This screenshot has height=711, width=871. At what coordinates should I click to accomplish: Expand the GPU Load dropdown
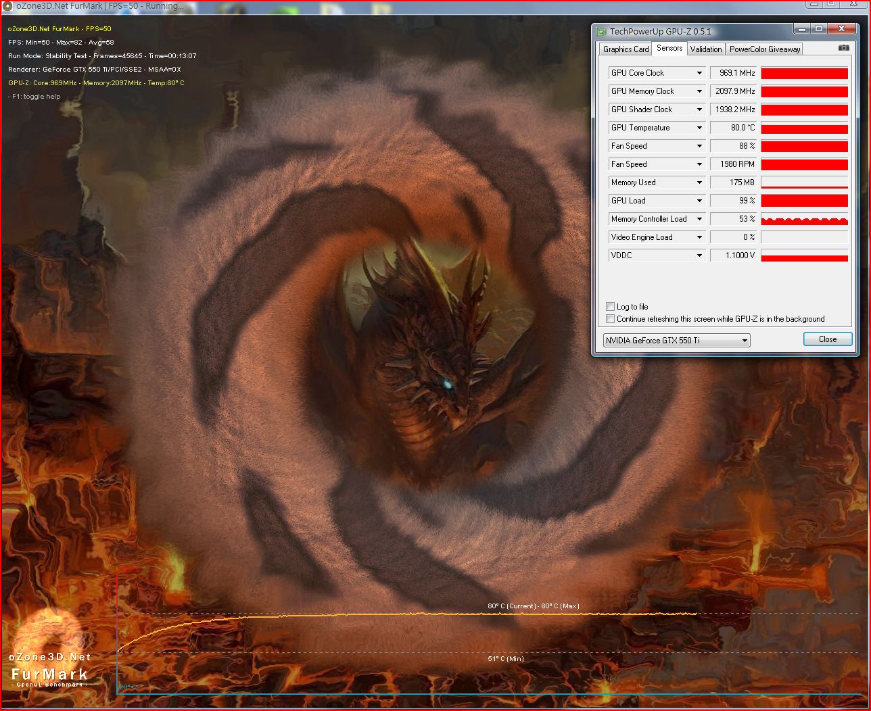(x=699, y=201)
